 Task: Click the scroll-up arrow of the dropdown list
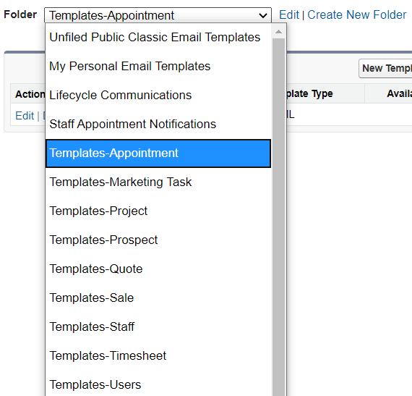pyautogui.click(x=278, y=32)
